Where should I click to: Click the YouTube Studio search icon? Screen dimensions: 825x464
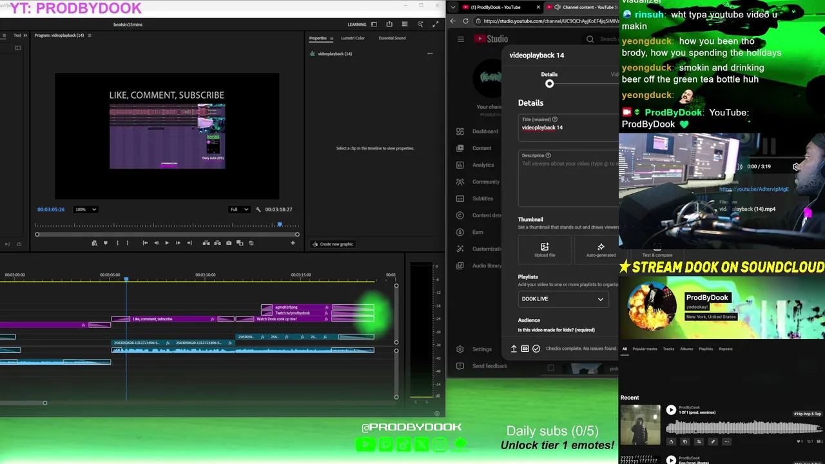click(x=590, y=39)
